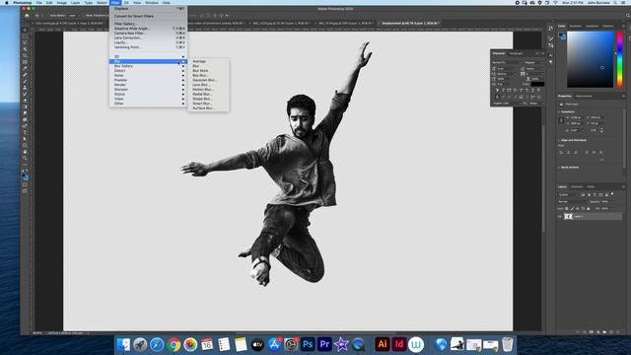Select the Move tool in toolbar
The width and height of the screenshot is (631, 355).
click(25, 30)
